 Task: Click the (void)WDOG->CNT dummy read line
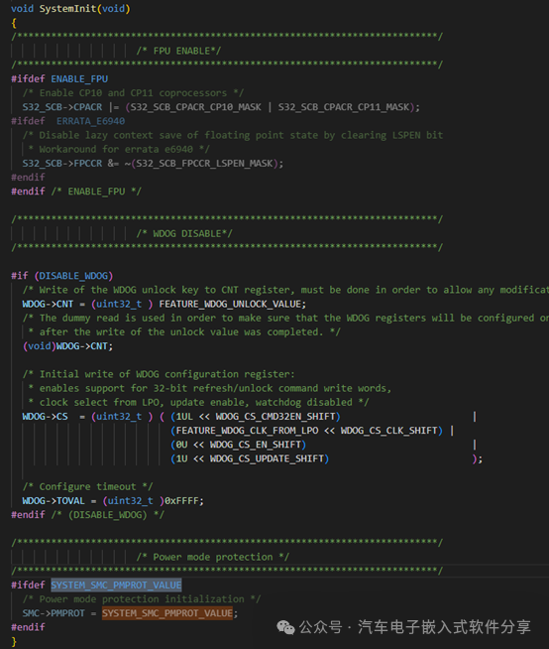(x=67, y=346)
